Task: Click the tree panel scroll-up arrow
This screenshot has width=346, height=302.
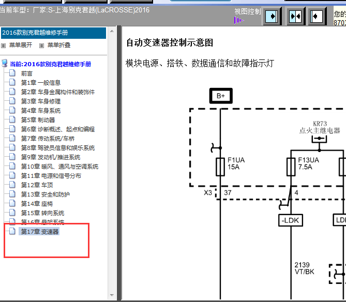Action: pyautogui.click(x=112, y=32)
